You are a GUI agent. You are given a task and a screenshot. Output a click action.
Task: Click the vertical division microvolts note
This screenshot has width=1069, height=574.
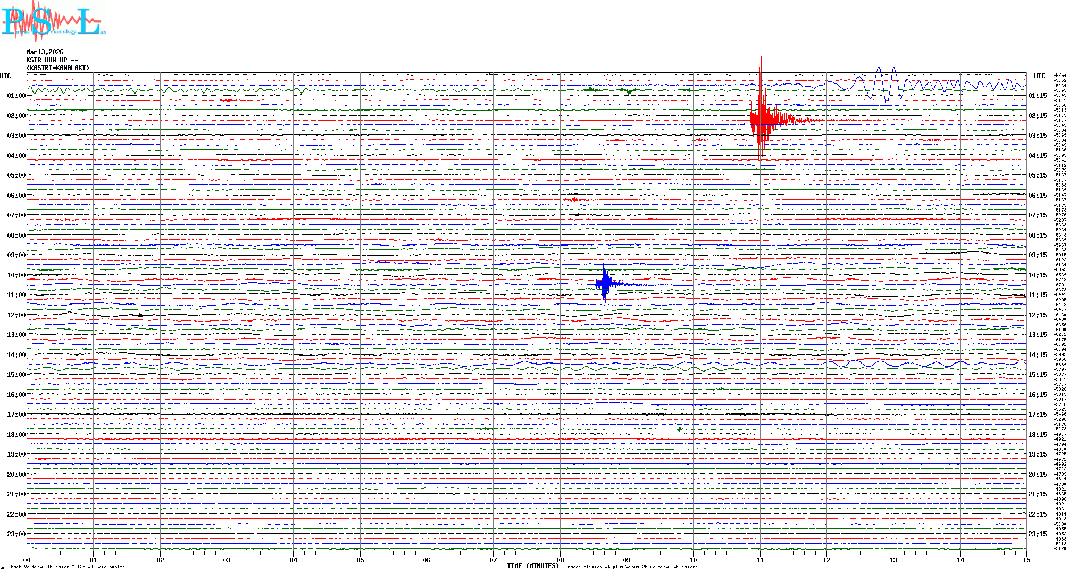68,567
